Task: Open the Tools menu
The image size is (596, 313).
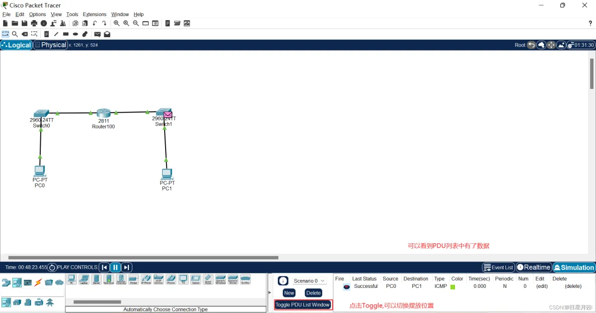Action: (x=72, y=15)
